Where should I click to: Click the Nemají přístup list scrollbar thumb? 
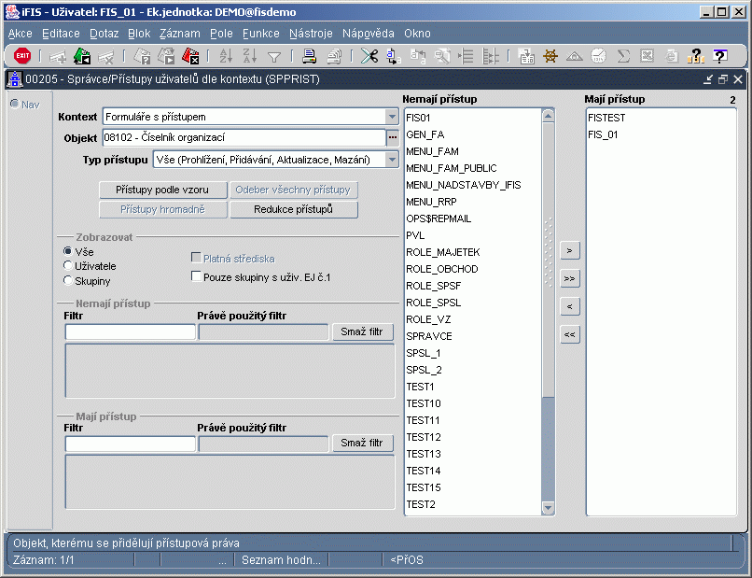548,260
